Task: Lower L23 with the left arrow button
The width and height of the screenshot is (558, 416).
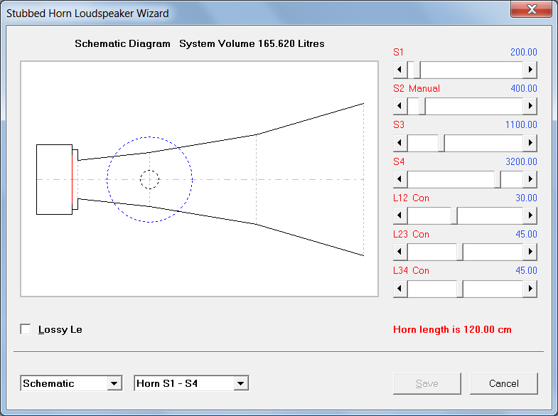Action: point(400,252)
